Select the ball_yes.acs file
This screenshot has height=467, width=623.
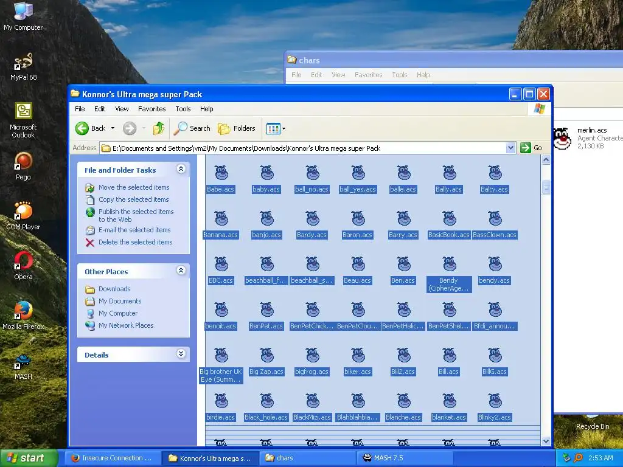coord(358,179)
